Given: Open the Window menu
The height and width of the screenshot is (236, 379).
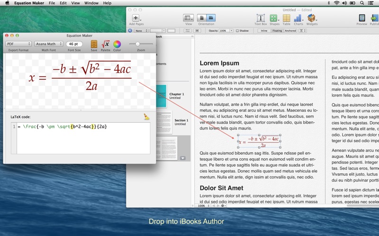Looking at the screenshot, I should [91, 3].
